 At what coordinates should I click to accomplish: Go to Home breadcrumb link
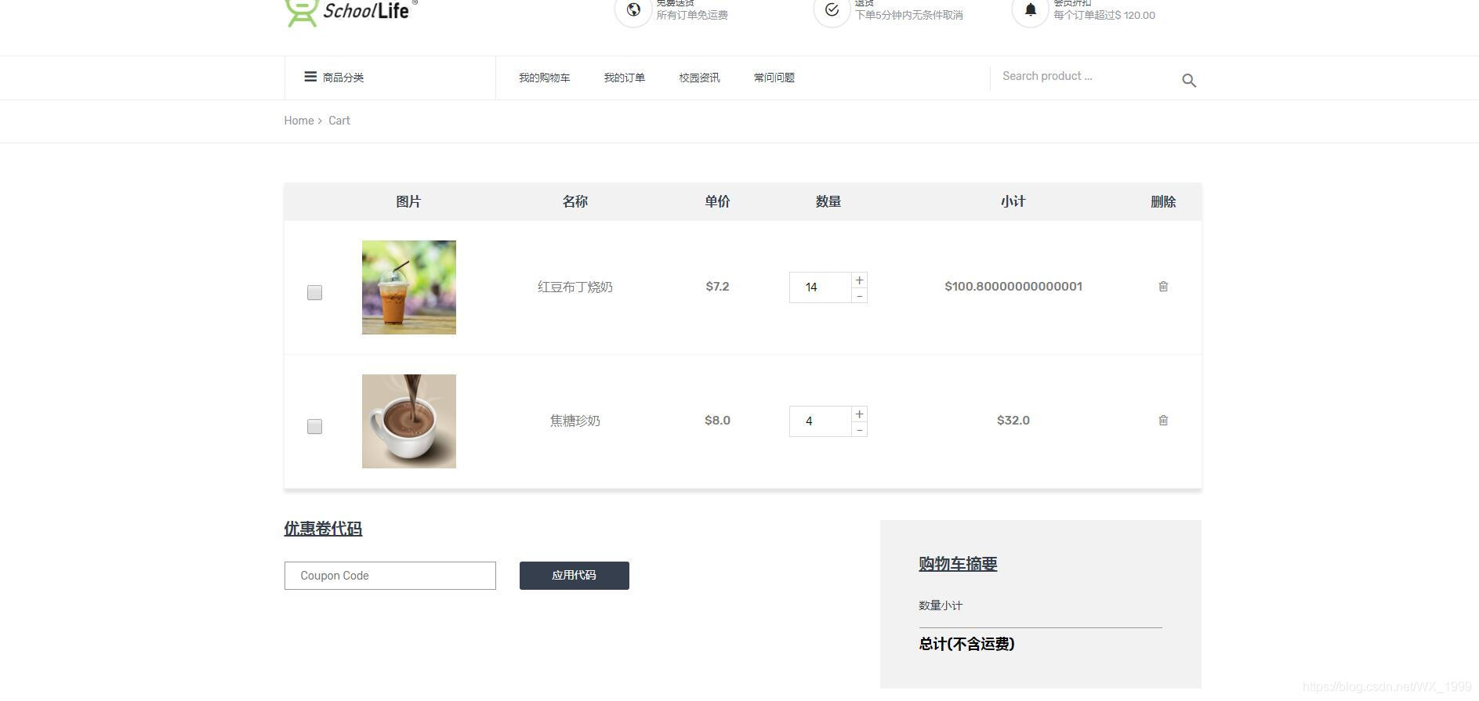(299, 121)
